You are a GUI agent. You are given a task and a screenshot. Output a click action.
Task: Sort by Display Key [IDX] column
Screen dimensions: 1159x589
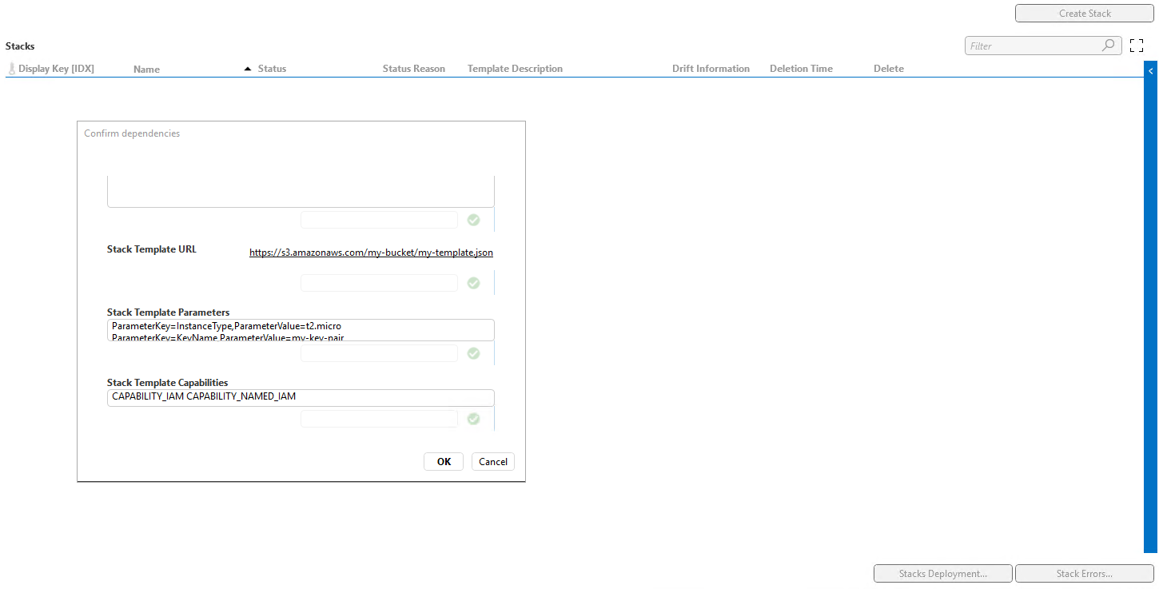tap(56, 69)
